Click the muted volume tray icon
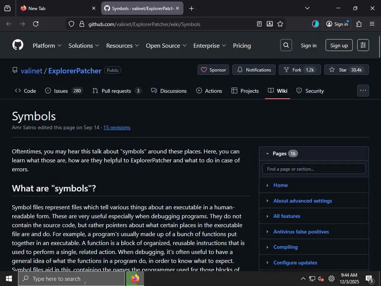The height and width of the screenshot is (286, 381). click(x=321, y=279)
